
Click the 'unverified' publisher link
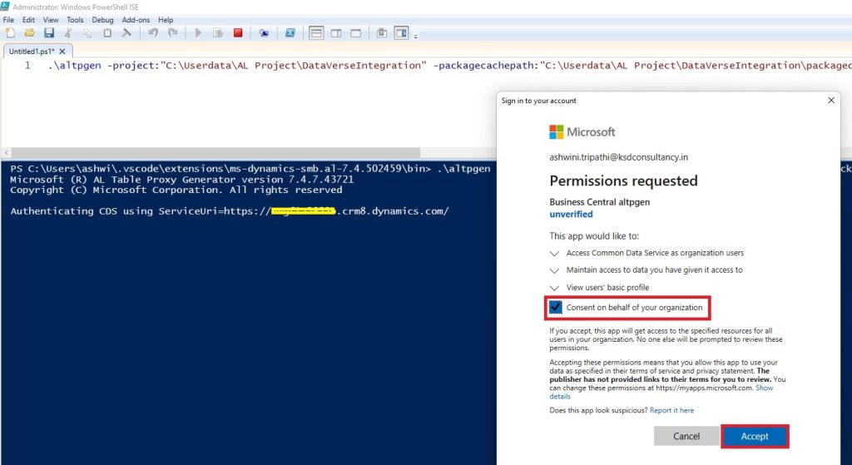click(571, 214)
